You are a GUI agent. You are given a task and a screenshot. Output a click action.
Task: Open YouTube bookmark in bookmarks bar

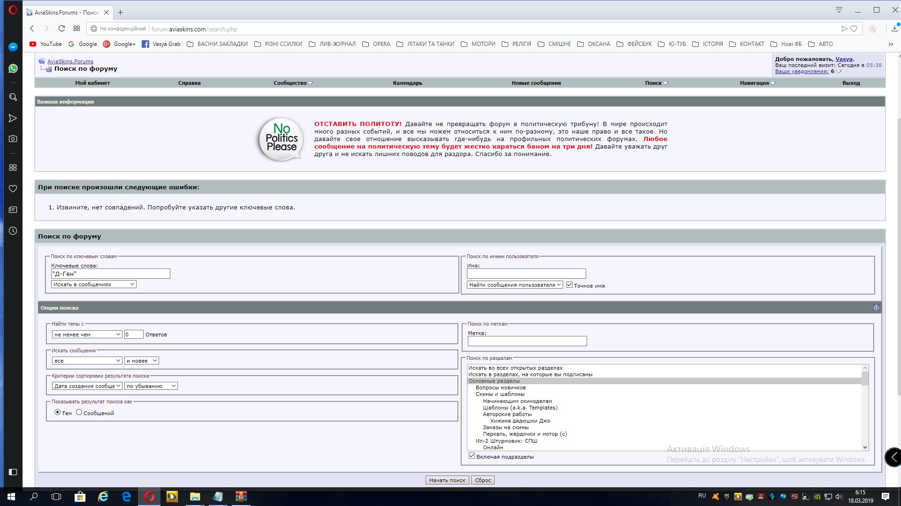[x=46, y=44]
